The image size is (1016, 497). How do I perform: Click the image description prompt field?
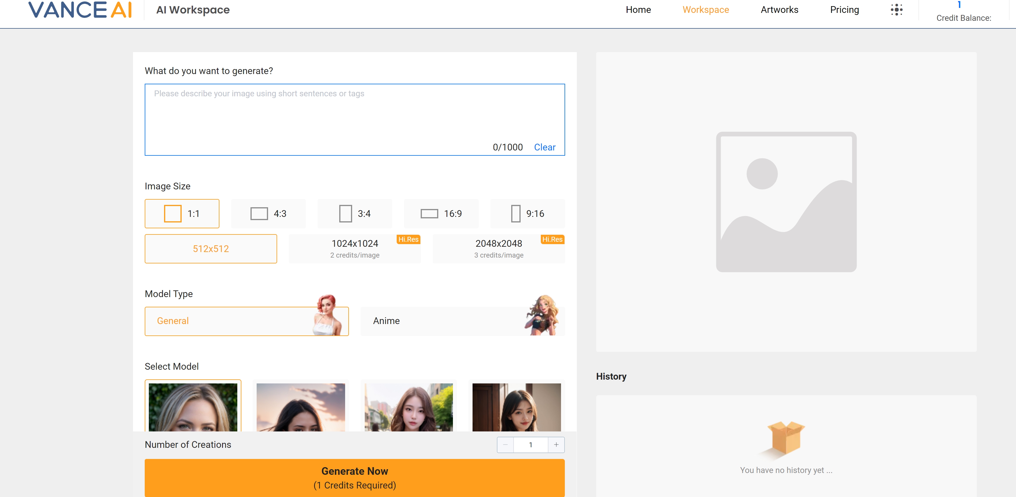point(354,114)
